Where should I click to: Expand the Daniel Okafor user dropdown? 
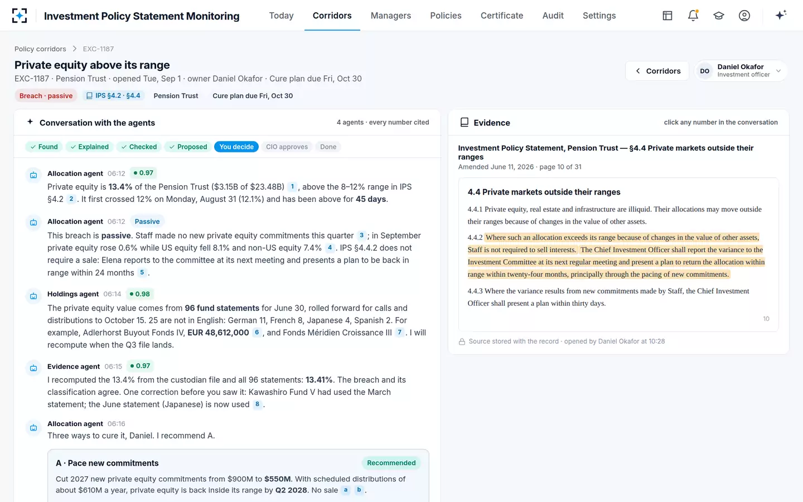[740, 71]
